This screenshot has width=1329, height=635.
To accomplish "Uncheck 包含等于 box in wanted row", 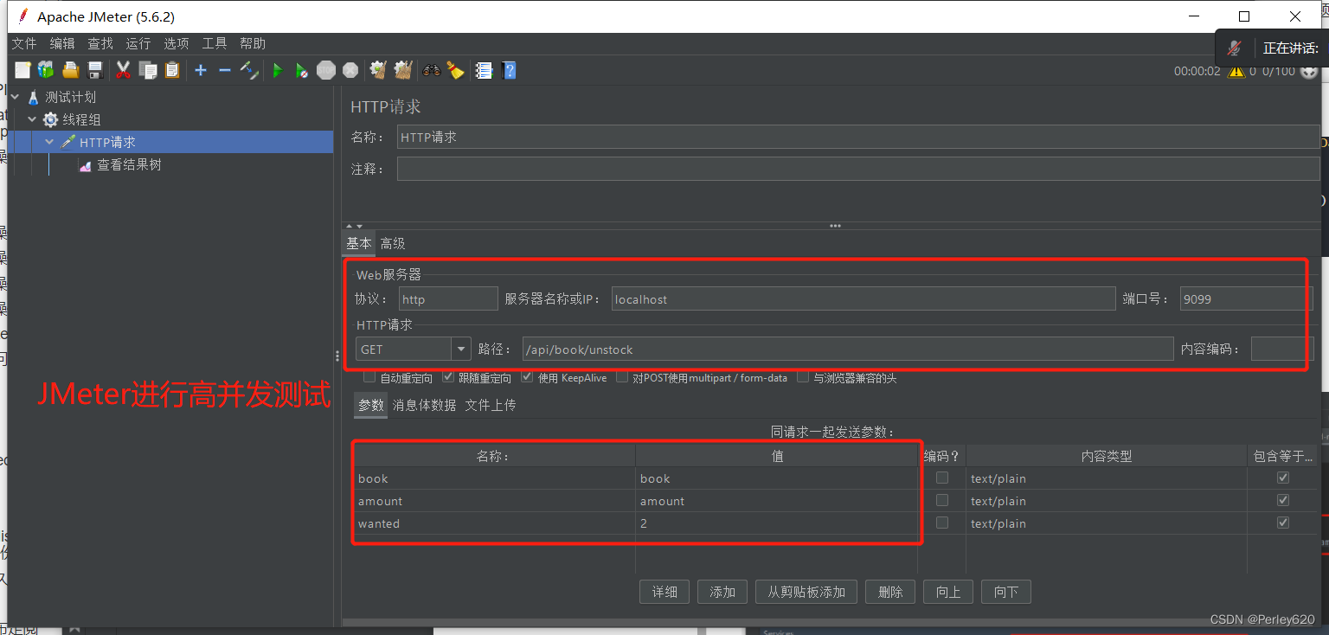I will click(x=1283, y=523).
